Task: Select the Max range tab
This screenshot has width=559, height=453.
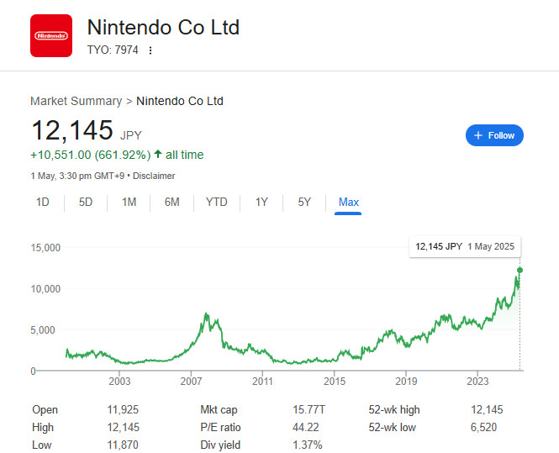Action: (348, 202)
